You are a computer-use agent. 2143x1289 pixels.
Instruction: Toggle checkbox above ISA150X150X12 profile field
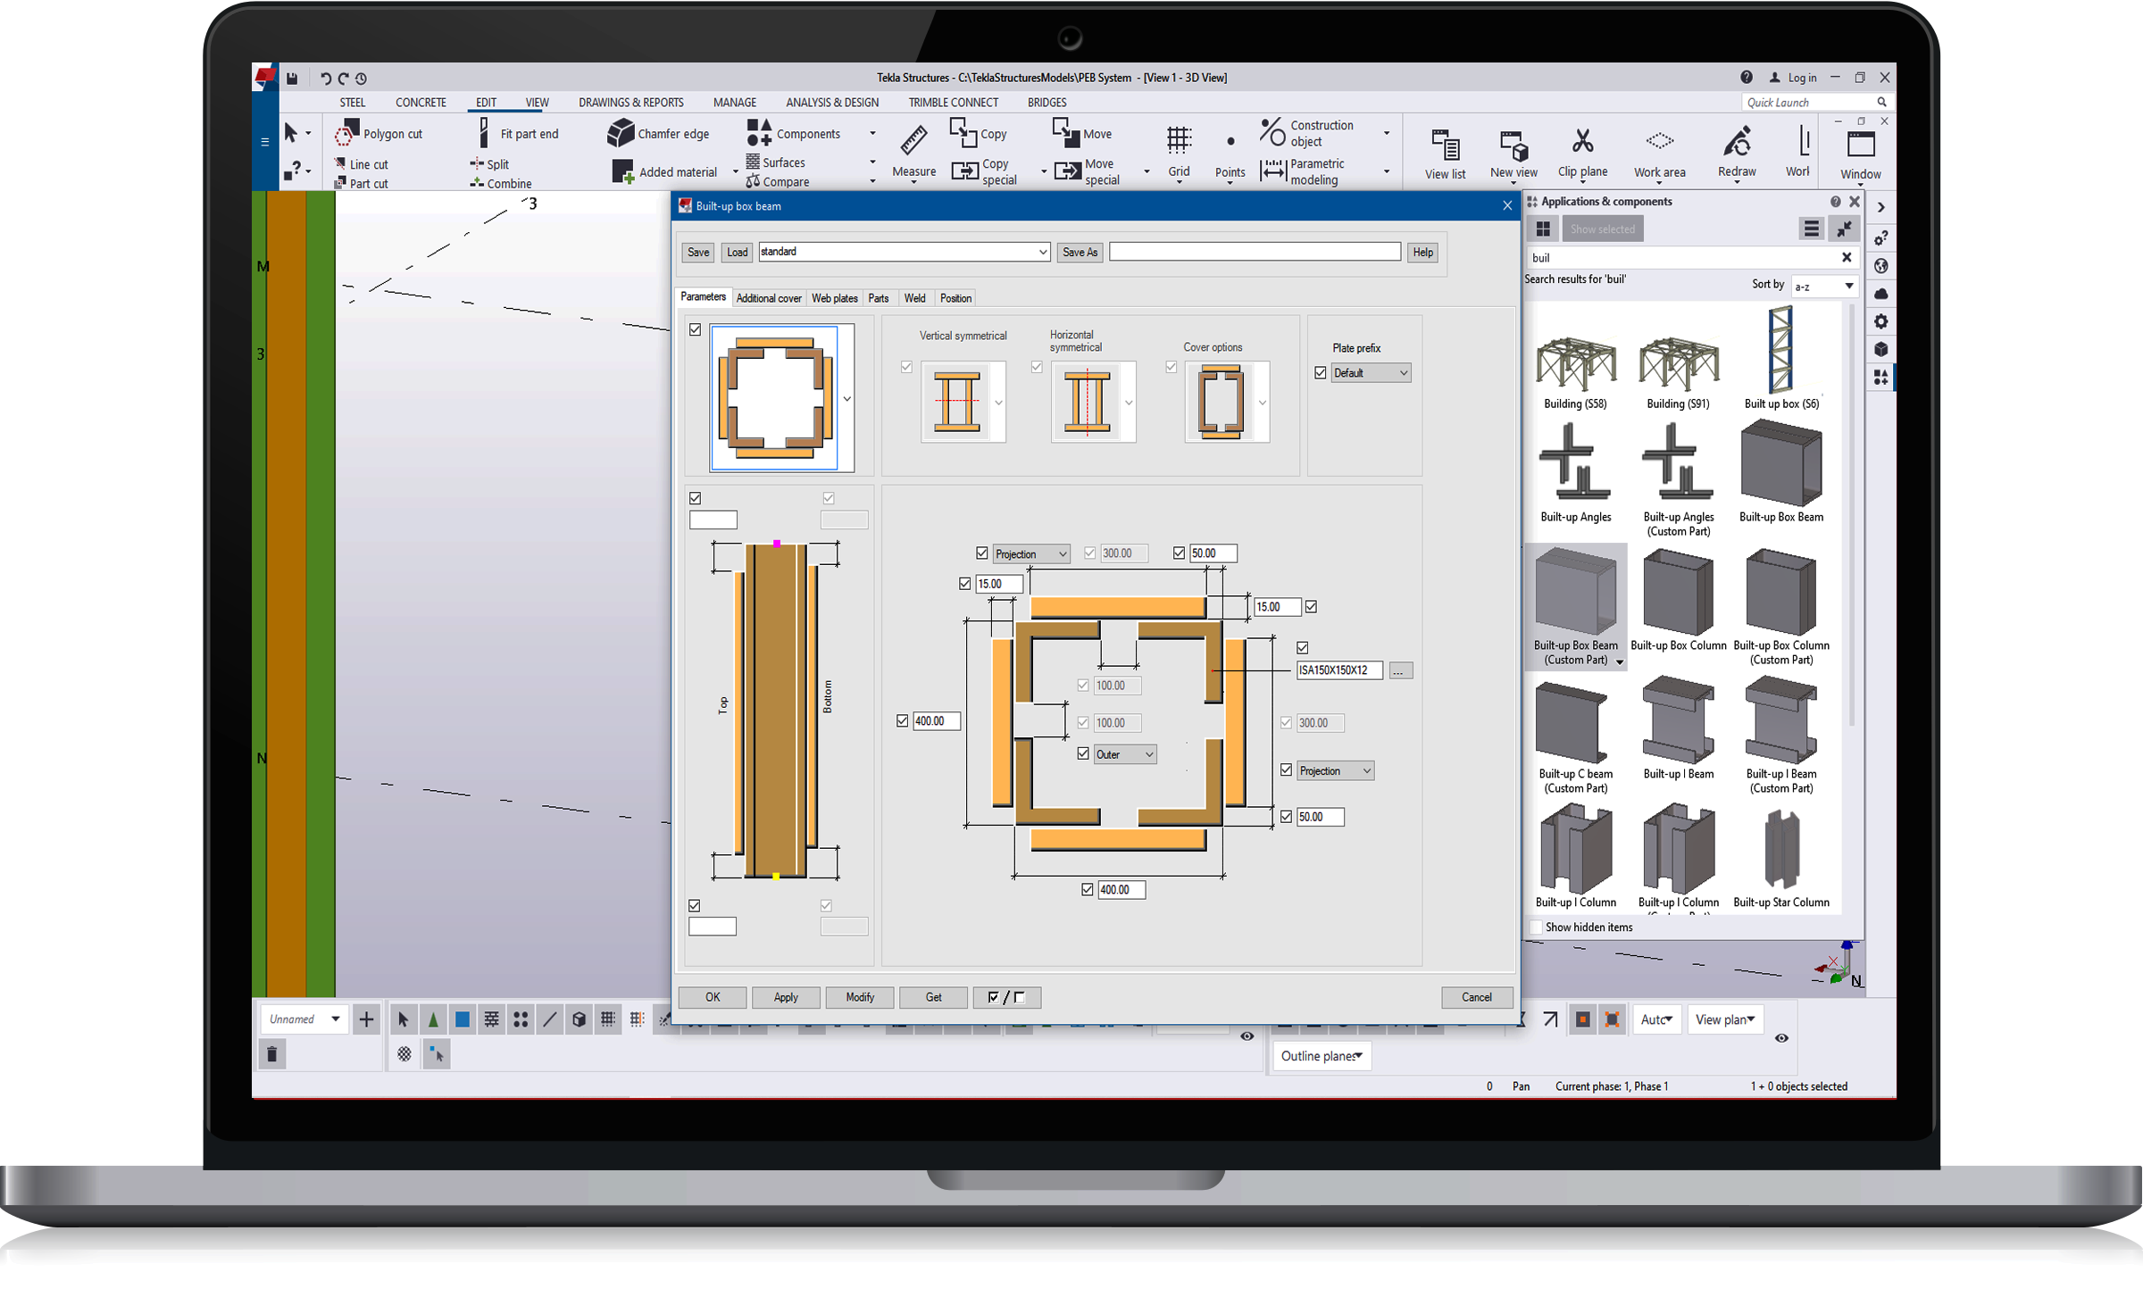coord(1303,648)
